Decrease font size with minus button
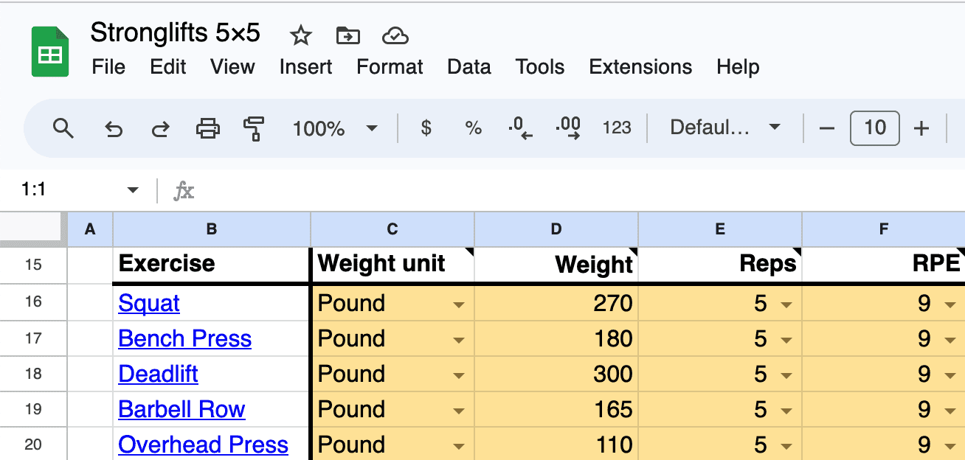This screenshot has height=460, width=965. tap(827, 129)
